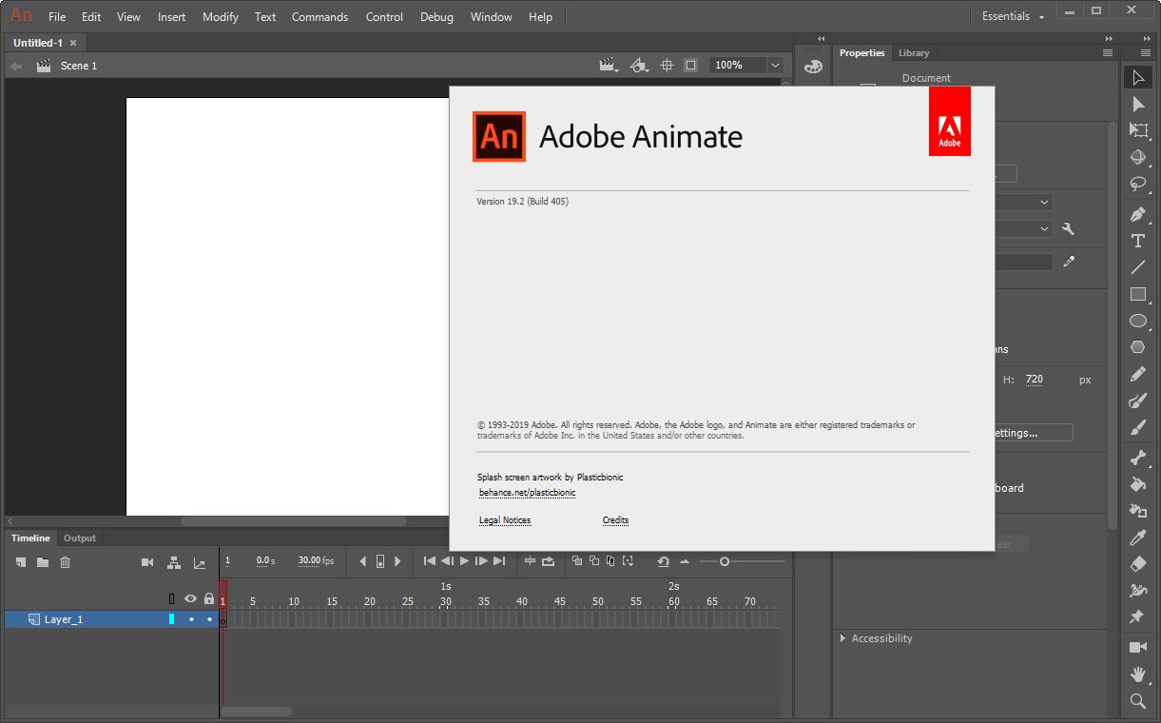
Task: Toggle lock for all layers
Action: pyautogui.click(x=209, y=599)
